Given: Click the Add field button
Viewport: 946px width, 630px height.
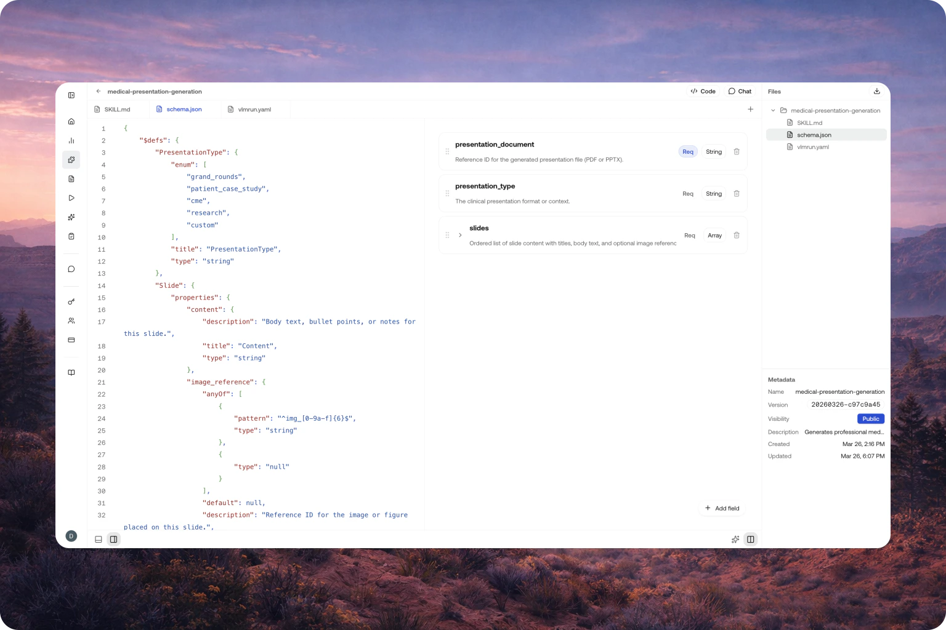Looking at the screenshot, I should 722,508.
